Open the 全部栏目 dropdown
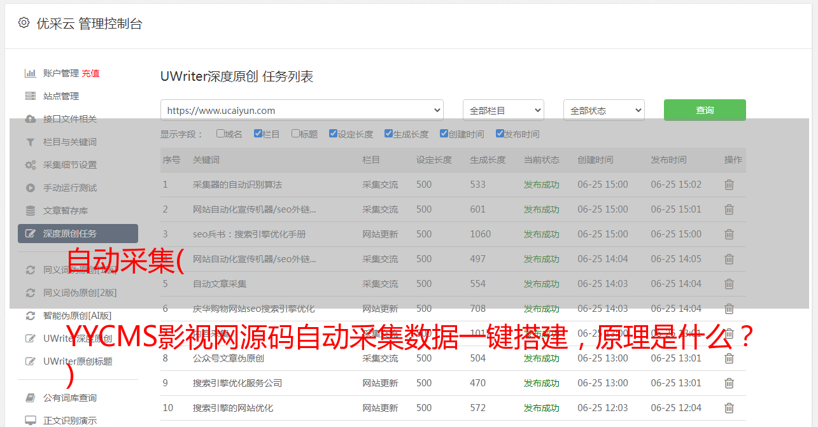The image size is (818, 427). tap(504, 110)
